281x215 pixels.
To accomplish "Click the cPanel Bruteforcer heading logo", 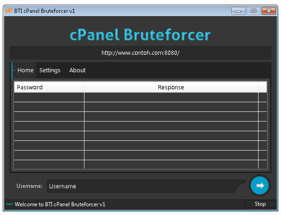I will click(140, 35).
